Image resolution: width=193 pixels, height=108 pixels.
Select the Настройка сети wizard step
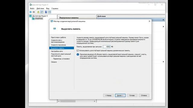(x=57, y=51)
